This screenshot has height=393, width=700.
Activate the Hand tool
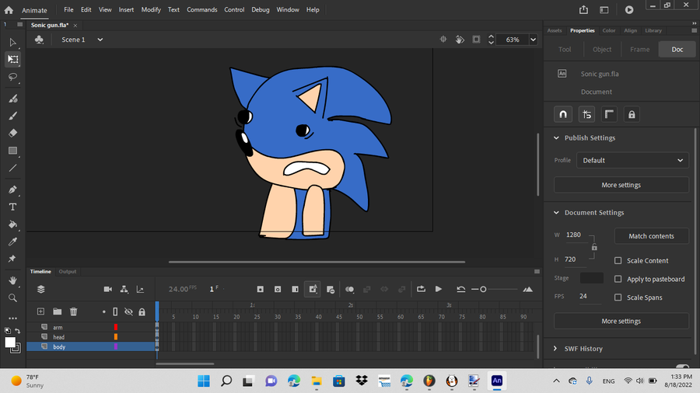click(13, 280)
